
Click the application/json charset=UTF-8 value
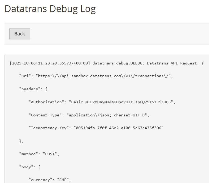(x=108, y=115)
